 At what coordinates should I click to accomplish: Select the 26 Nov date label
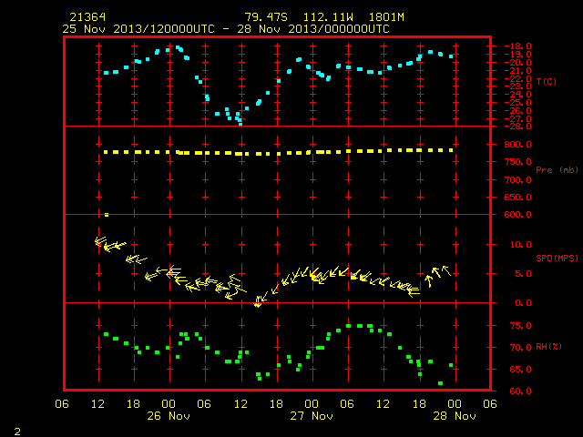pos(169,416)
